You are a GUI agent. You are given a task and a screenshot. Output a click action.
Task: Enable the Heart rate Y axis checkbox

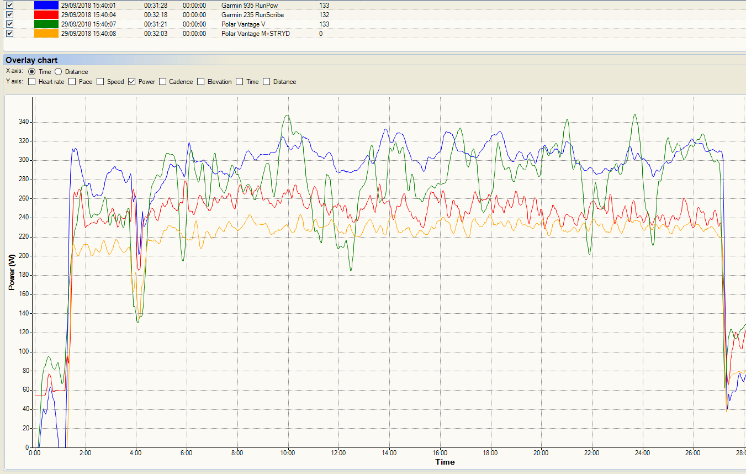point(32,82)
